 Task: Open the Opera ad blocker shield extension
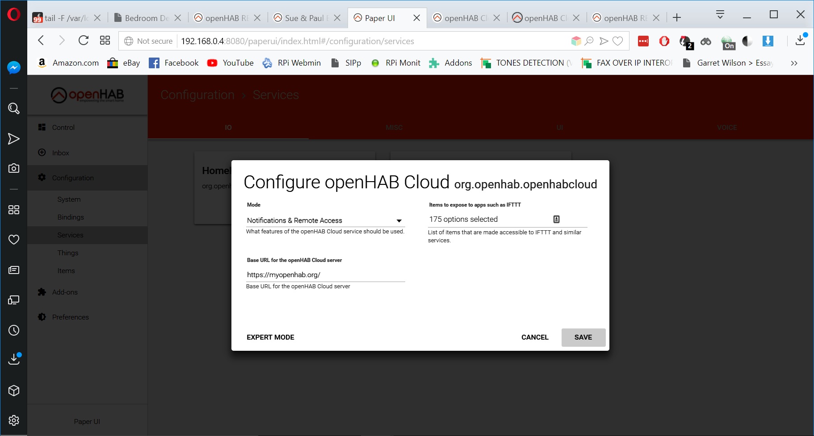pos(664,41)
